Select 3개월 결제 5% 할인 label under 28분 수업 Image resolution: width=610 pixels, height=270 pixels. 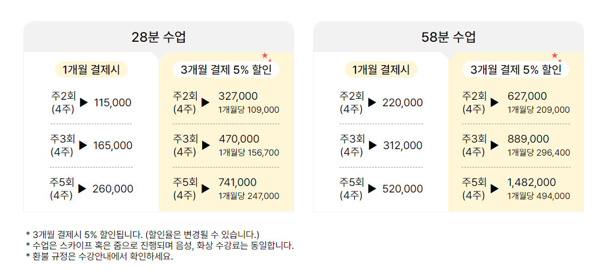coord(226,70)
